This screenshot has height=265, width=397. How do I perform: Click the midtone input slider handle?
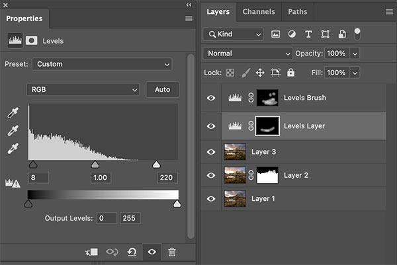pos(95,164)
